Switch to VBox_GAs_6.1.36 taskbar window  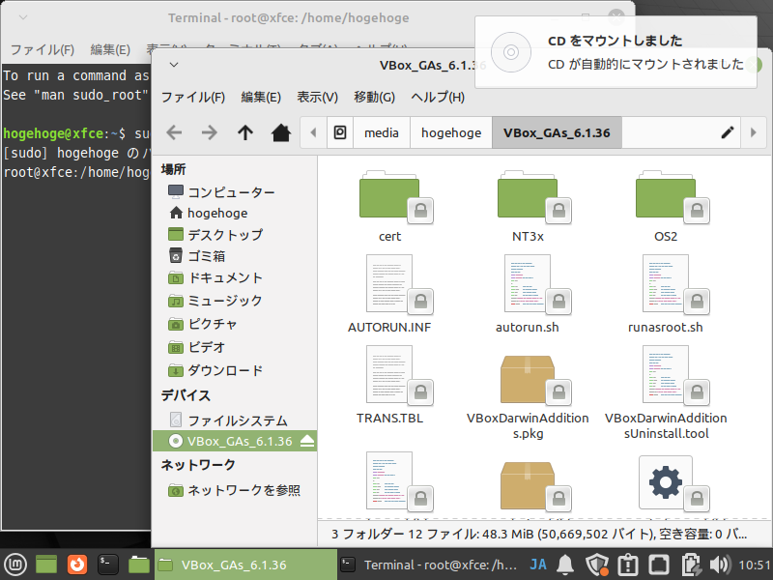coord(245,565)
